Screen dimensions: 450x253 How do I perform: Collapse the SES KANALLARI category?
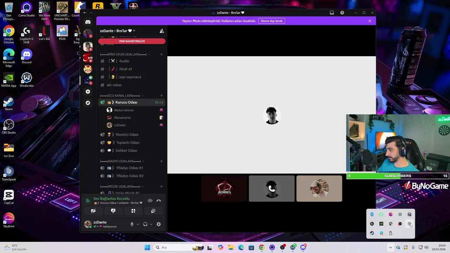coord(122,96)
